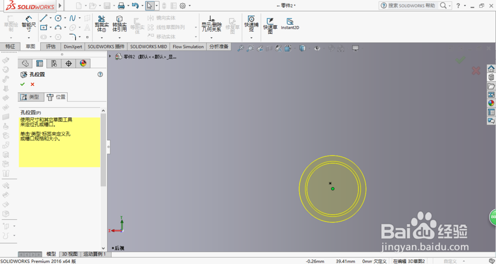
Task: Select the Corner Rectangle sketch tool
Action: pyautogui.click(x=44, y=27)
